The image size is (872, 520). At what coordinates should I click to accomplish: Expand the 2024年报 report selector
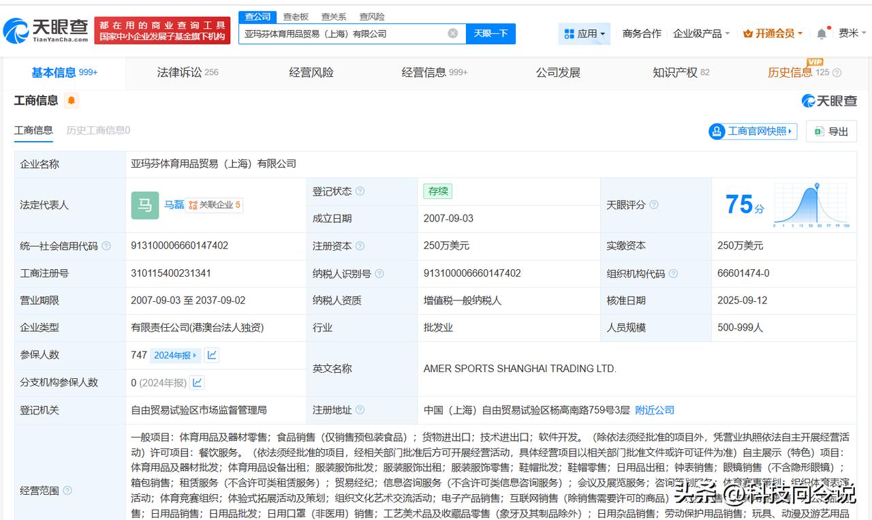175,355
